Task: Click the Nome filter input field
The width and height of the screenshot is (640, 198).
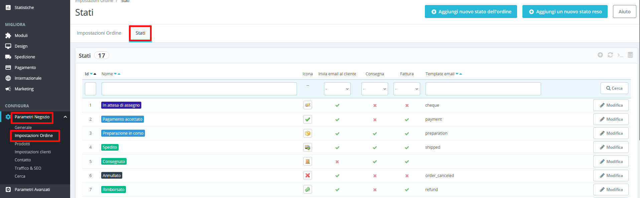Action: pos(199,89)
